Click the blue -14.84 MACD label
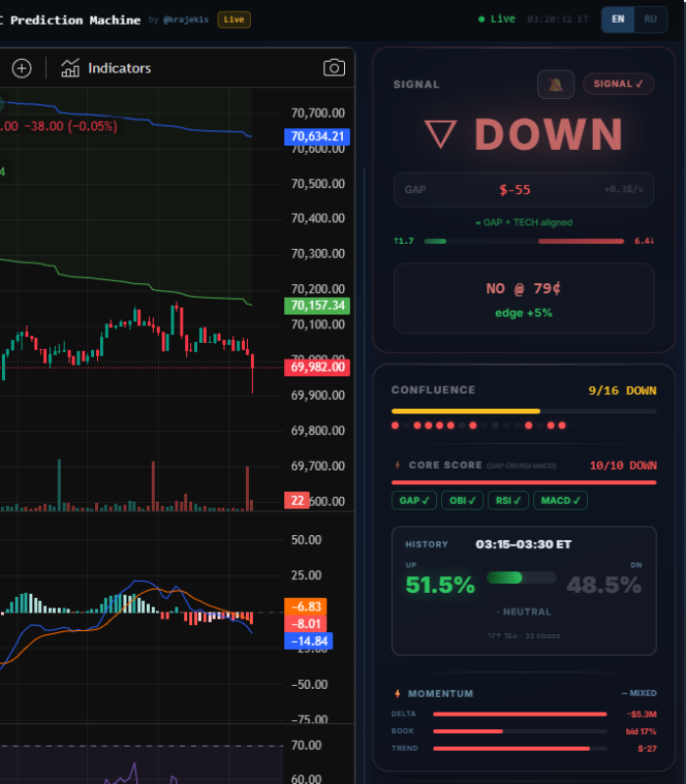 [309, 641]
